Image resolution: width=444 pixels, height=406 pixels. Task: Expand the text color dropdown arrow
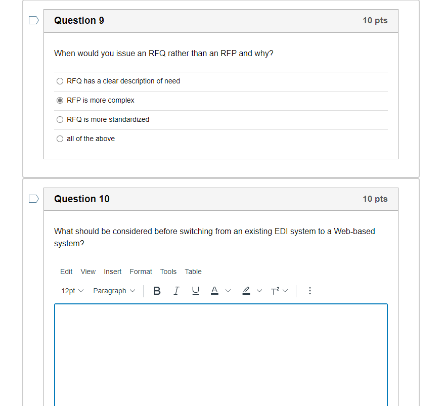228,291
